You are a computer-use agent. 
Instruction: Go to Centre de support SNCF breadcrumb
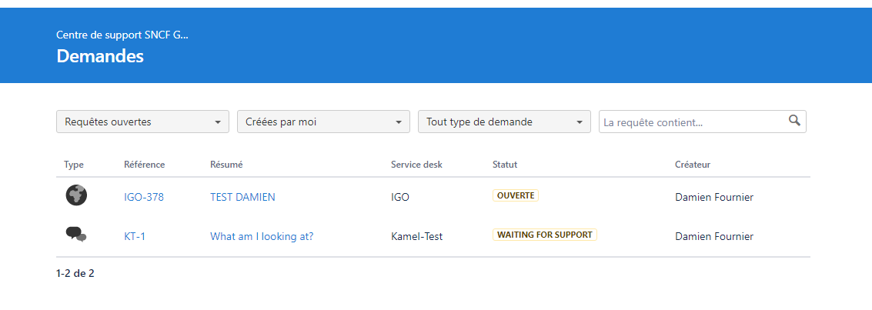(122, 35)
